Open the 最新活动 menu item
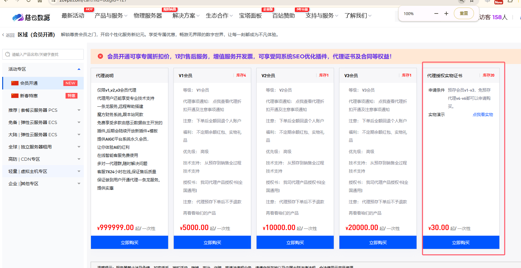 (x=73, y=16)
